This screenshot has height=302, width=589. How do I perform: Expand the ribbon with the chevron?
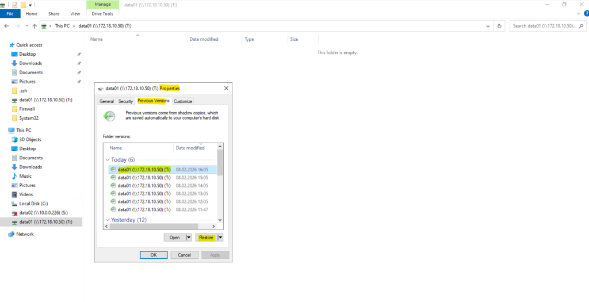(579, 14)
